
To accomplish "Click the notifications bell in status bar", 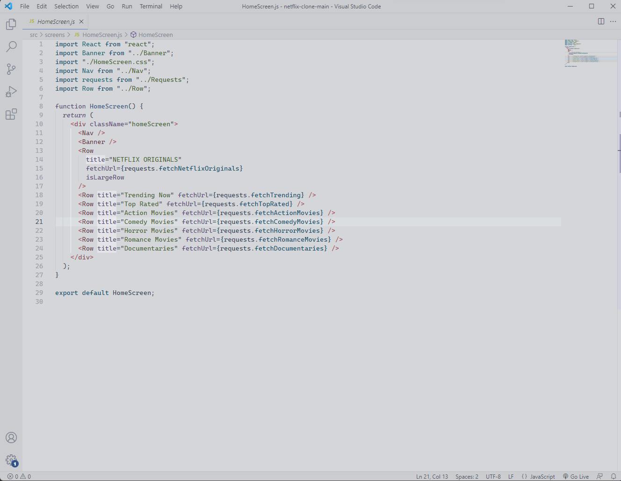I will (613, 476).
